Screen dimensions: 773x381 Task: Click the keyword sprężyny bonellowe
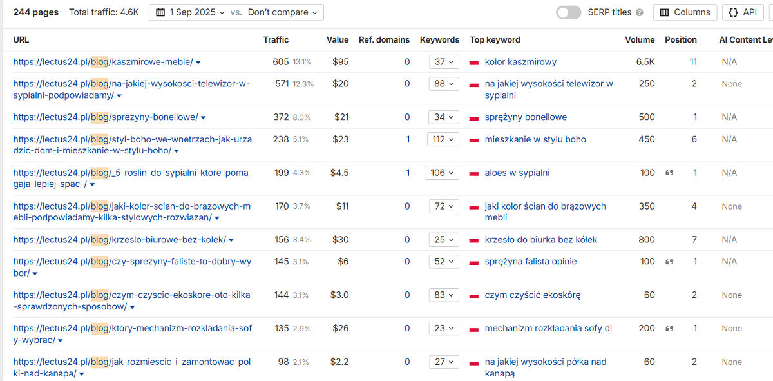[x=526, y=117]
